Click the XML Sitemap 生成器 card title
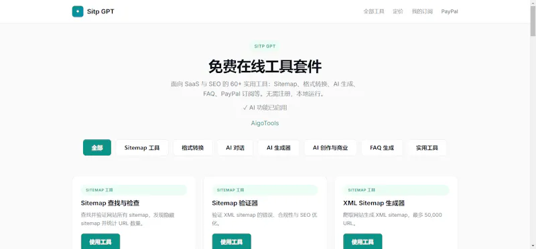Image resolution: width=536 pixels, height=249 pixels. (374, 203)
